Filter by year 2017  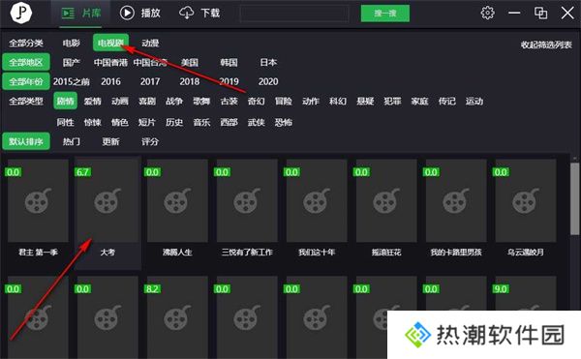pos(150,81)
